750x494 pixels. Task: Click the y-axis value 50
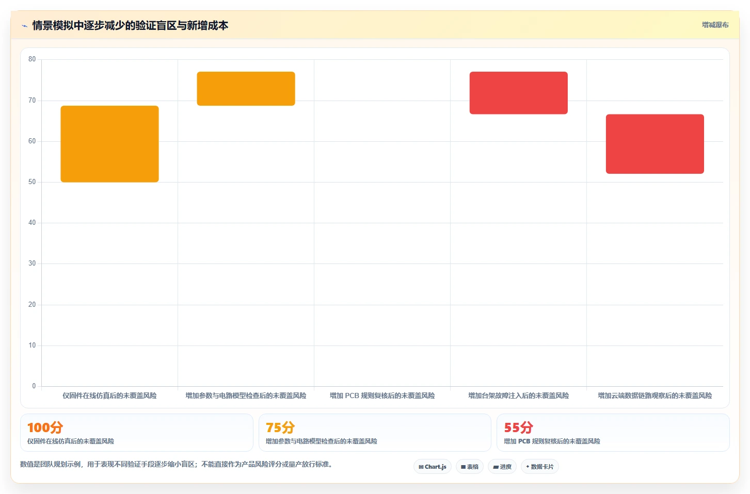[x=32, y=182]
